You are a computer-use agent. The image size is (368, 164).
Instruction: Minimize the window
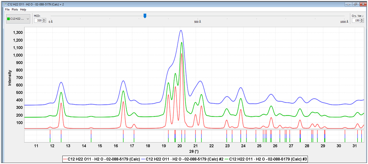point(349,4)
